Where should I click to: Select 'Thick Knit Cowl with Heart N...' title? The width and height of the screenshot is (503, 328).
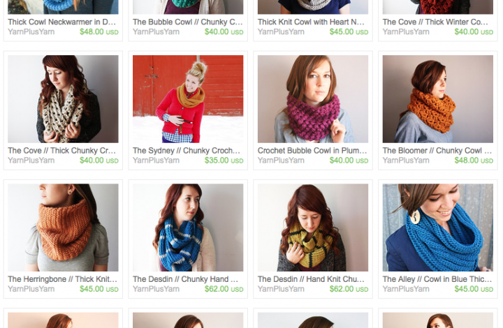[311, 22]
